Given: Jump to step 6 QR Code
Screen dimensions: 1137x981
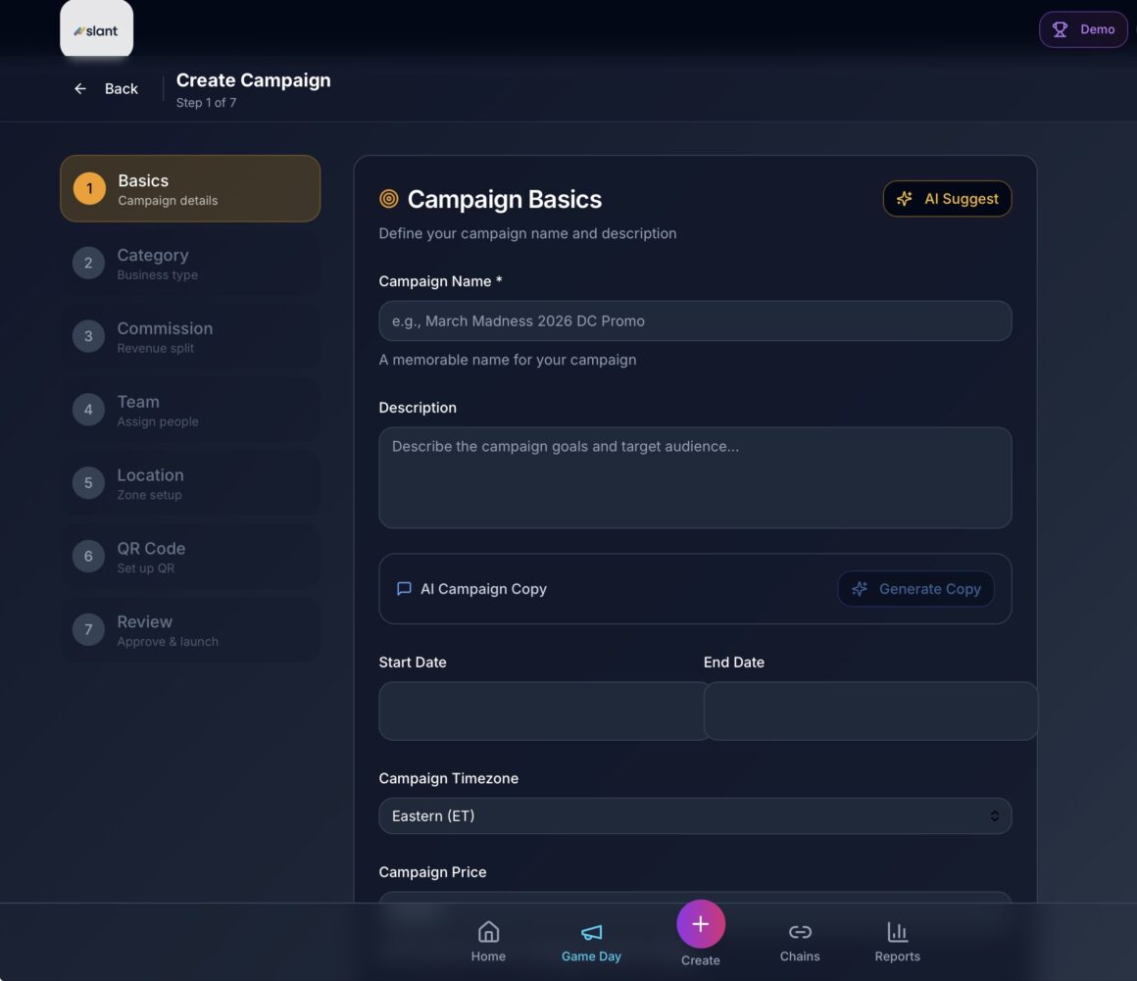Looking at the screenshot, I should pos(190,557).
